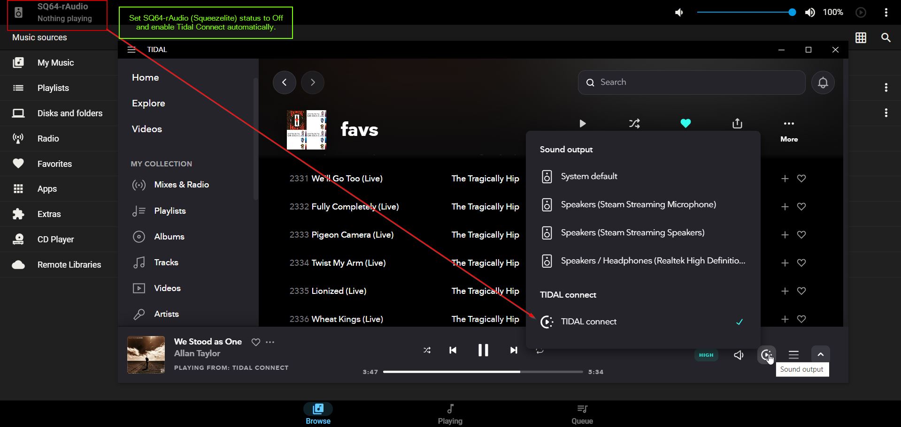Click the HIGH quality badge
The height and width of the screenshot is (427, 901).
[706, 355]
